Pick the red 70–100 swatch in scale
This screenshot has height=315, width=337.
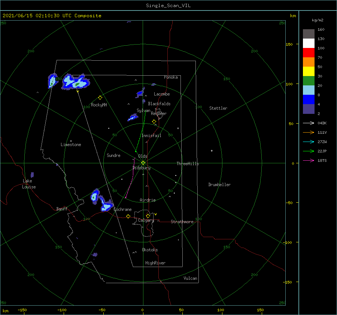309,53
